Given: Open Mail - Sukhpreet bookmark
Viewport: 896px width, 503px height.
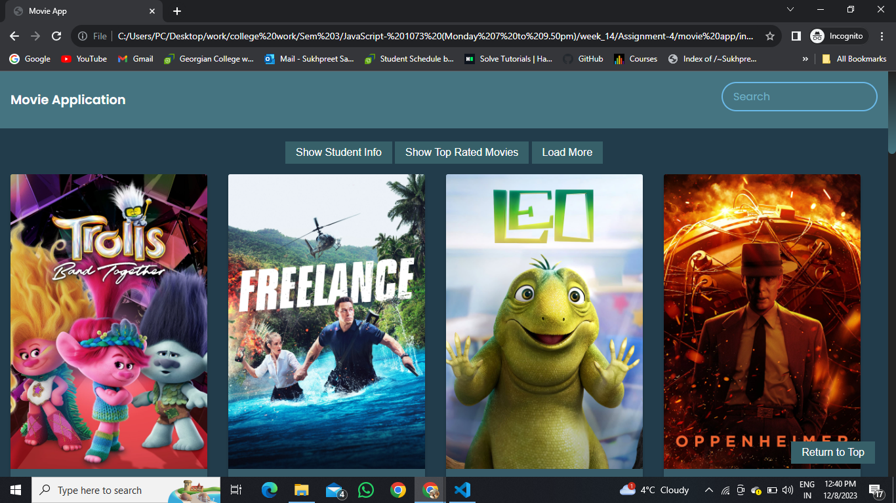Looking at the screenshot, I should tap(310, 59).
